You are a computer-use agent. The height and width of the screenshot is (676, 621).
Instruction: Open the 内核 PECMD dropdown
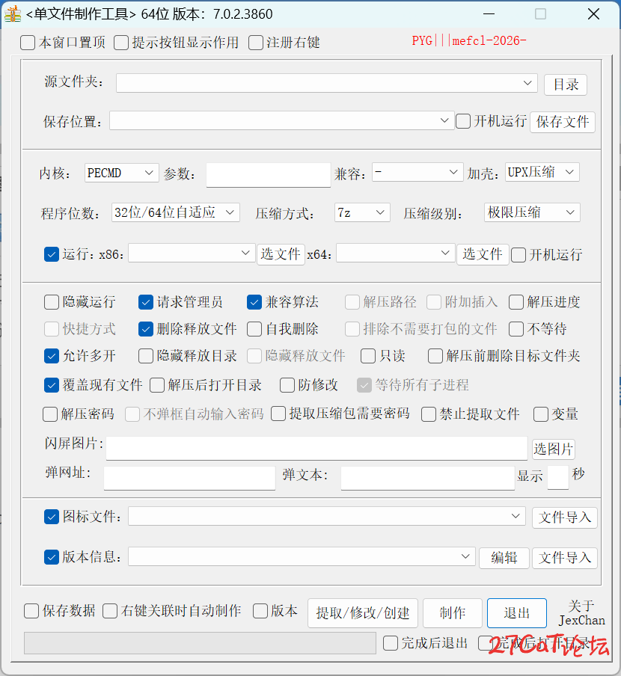click(x=121, y=173)
